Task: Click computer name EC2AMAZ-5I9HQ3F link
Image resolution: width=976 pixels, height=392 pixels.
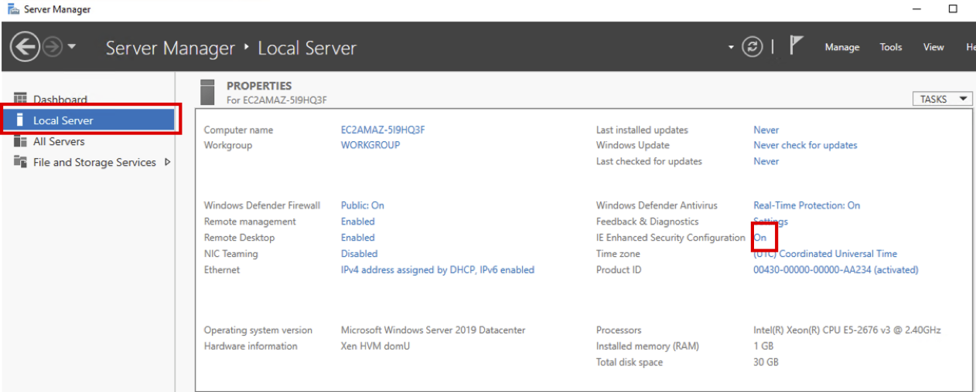Action: pos(382,130)
